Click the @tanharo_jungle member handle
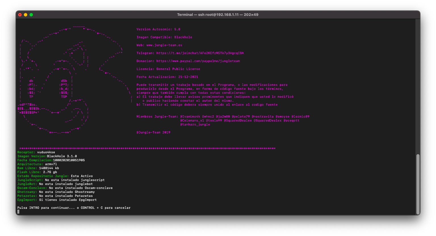The width and height of the screenshot is (436, 236). click(195, 125)
